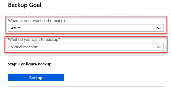Click the Backup Goal heading

tap(25, 5)
